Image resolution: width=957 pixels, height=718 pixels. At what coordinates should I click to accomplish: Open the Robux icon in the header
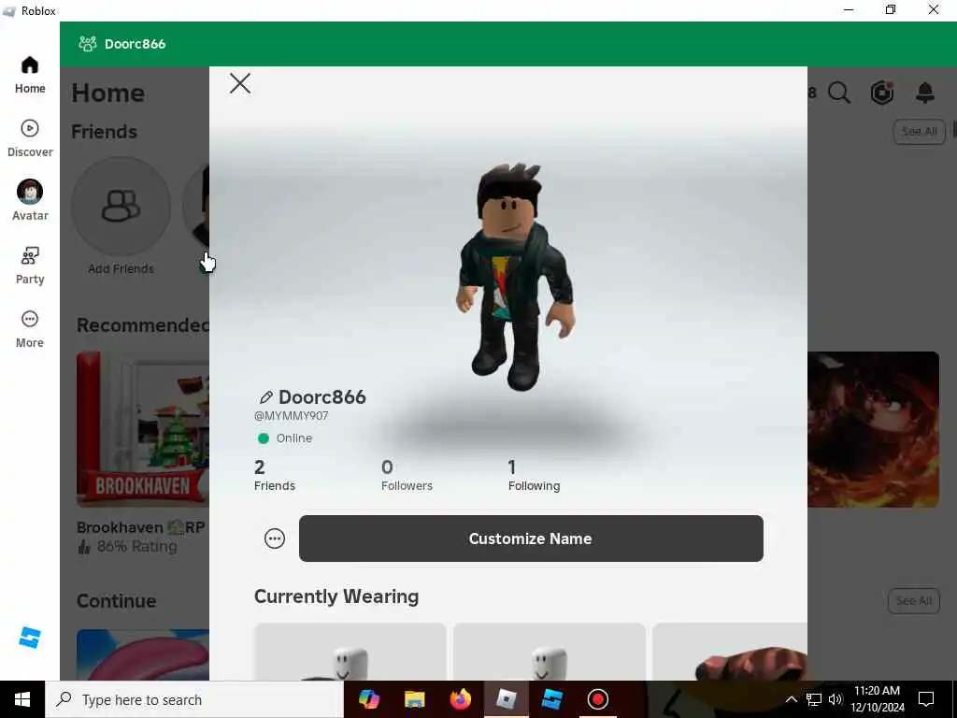[882, 93]
